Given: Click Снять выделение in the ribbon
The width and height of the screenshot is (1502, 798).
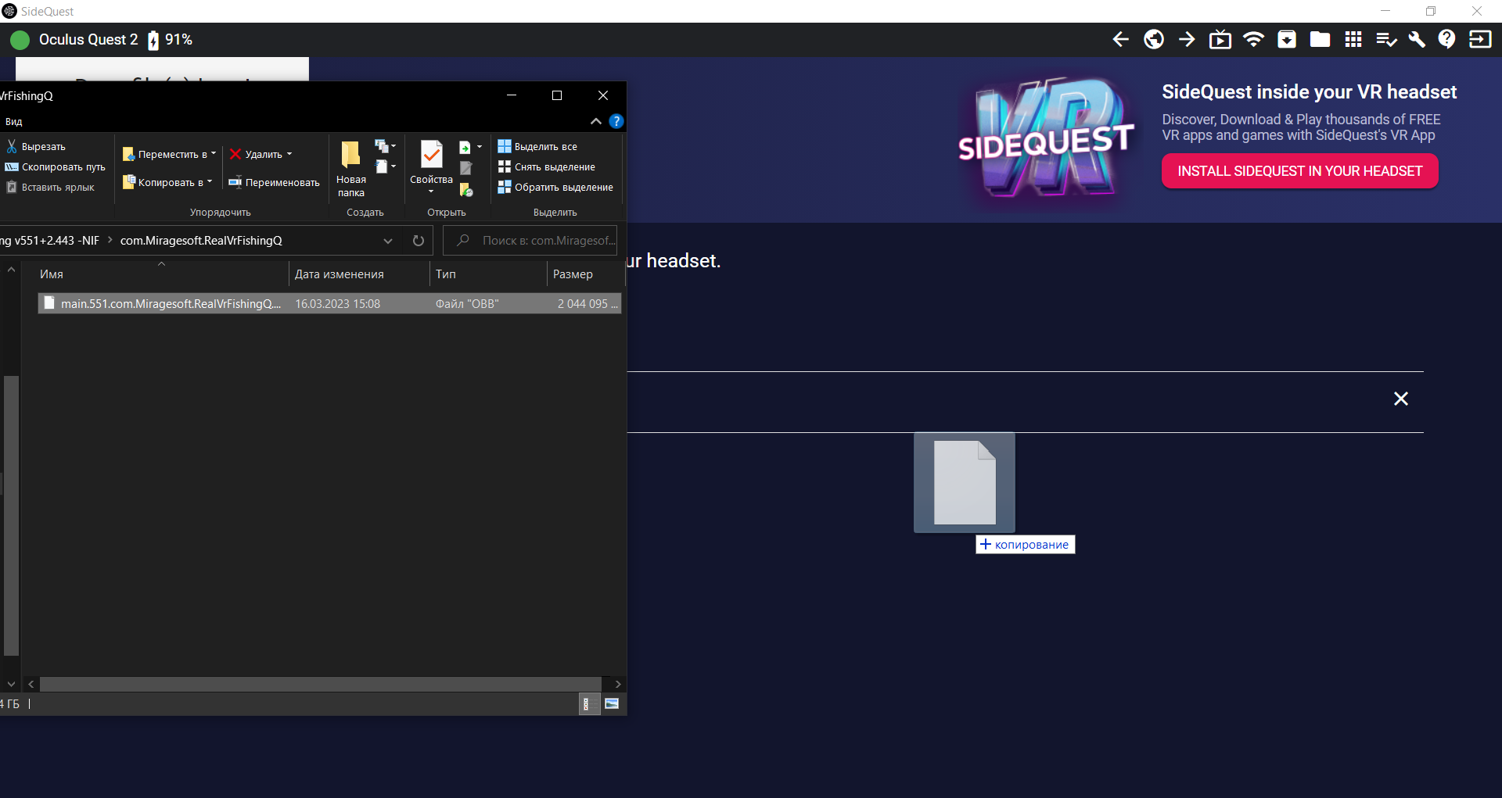Looking at the screenshot, I should 547,166.
